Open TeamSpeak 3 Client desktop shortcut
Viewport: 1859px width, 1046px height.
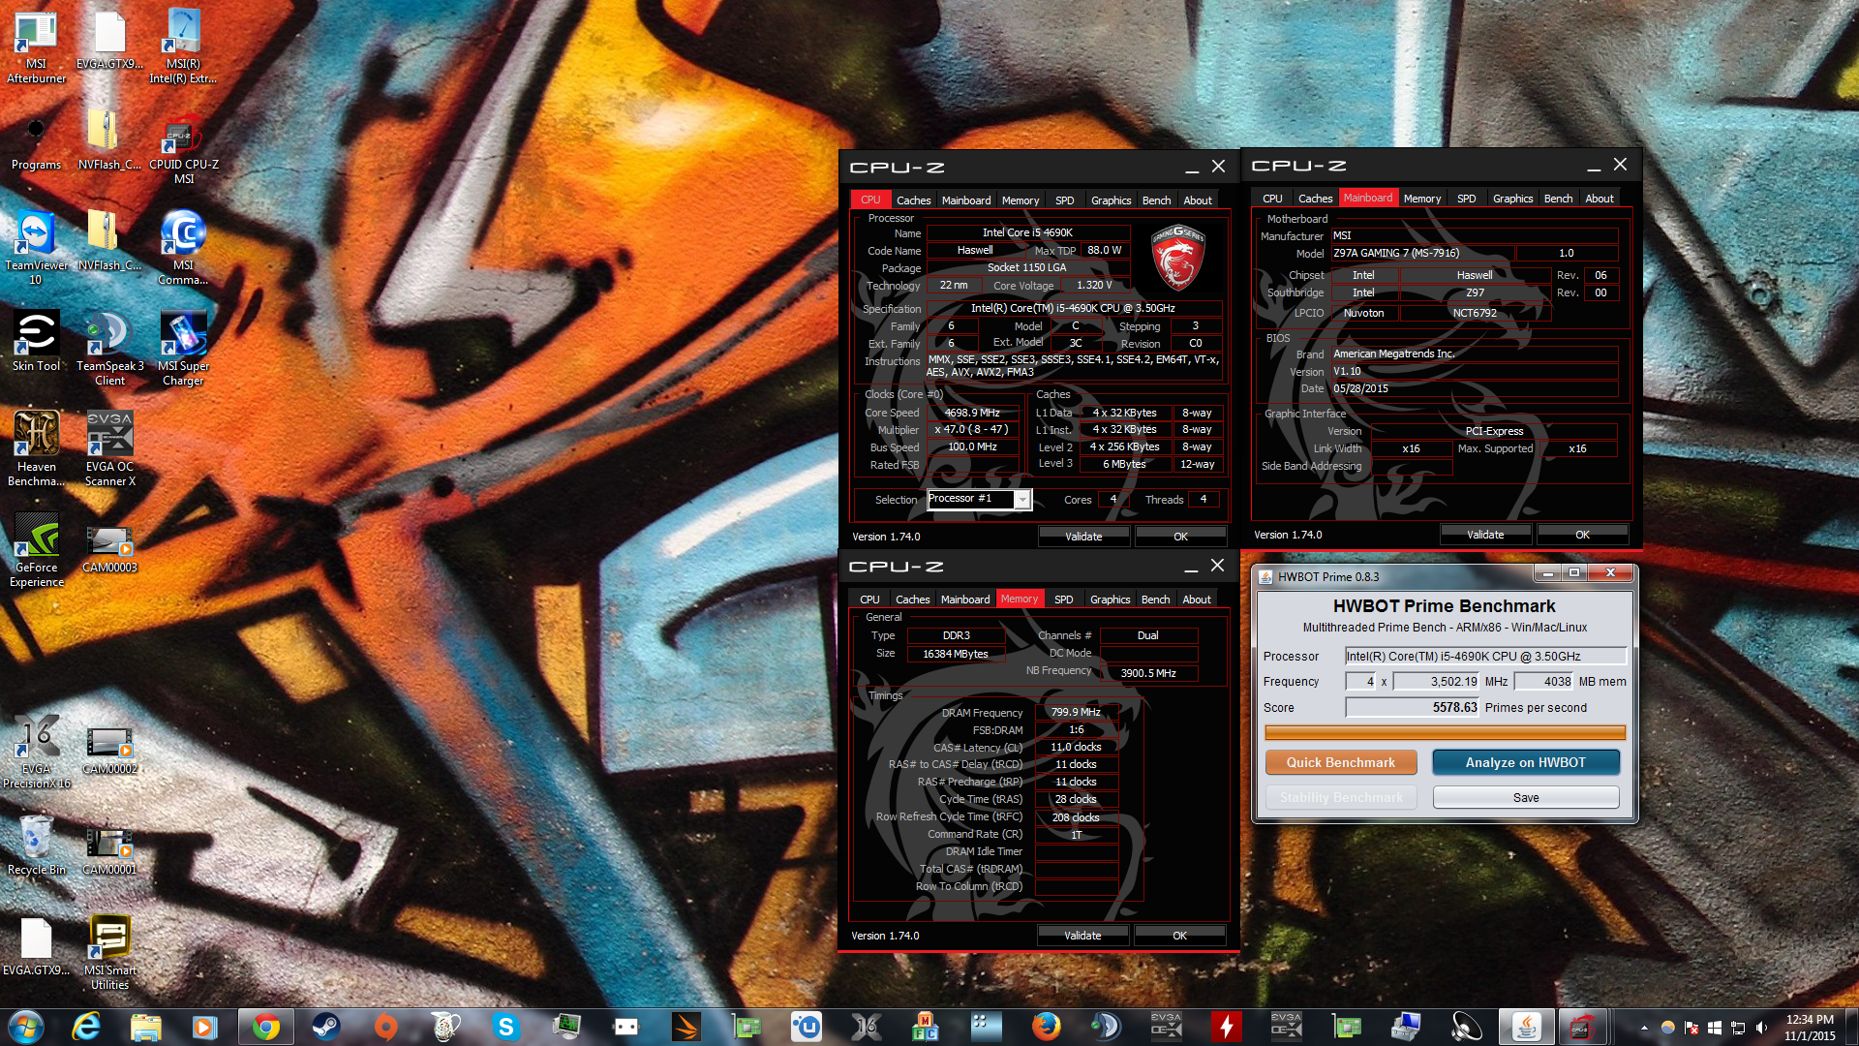click(x=109, y=350)
